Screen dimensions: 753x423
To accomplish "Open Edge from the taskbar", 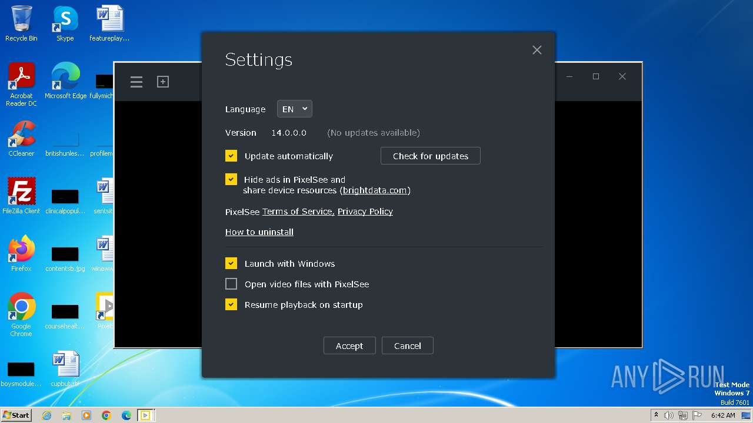I will coord(126,415).
